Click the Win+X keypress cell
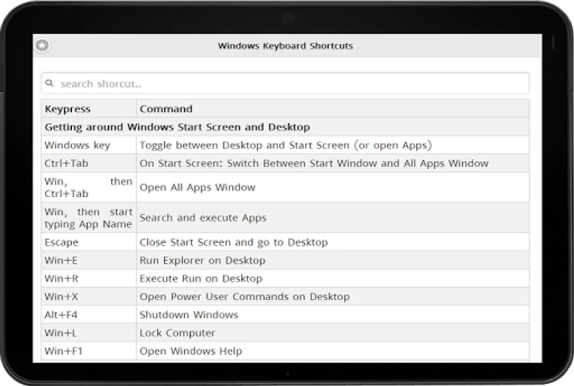The image size is (574, 386). (x=89, y=296)
